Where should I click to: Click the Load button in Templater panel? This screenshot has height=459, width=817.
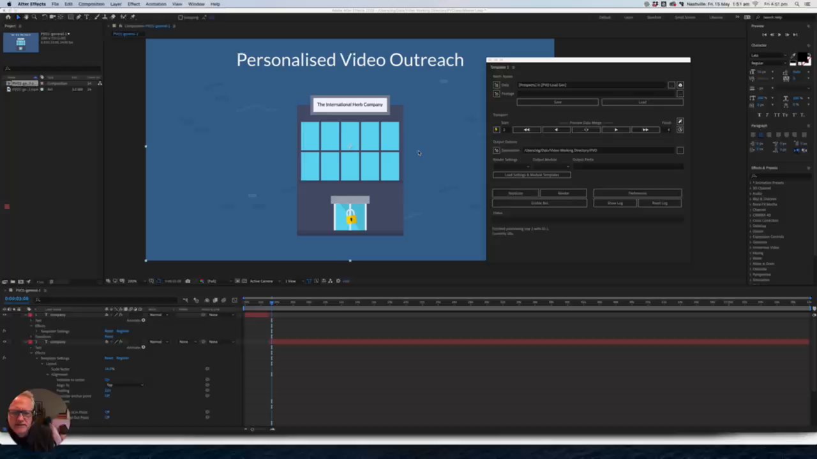642,102
